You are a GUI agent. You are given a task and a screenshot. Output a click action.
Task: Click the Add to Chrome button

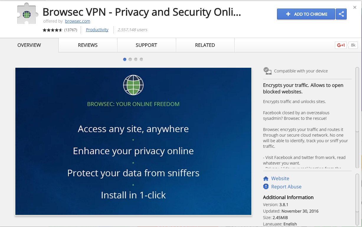point(306,14)
